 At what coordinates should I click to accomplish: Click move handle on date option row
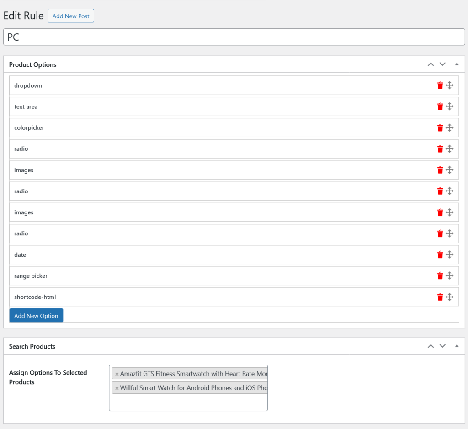(450, 254)
